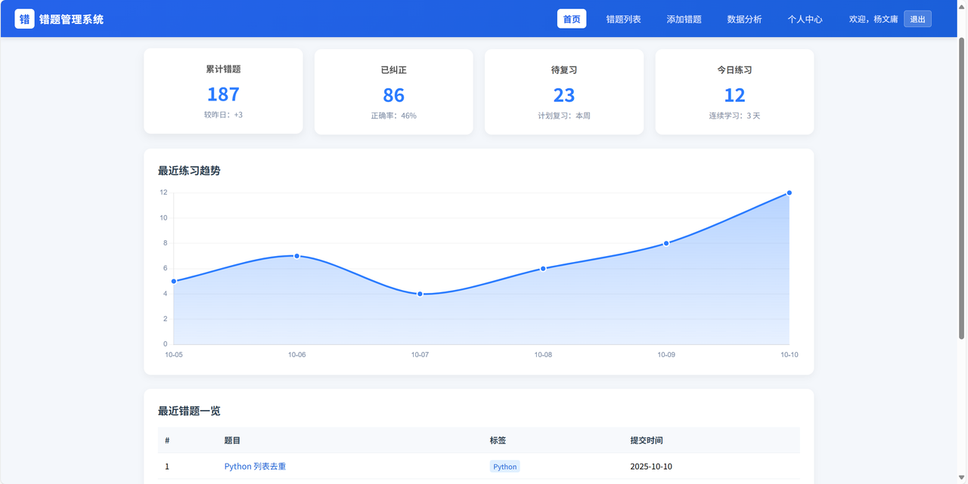The image size is (968, 484).
Task: Click the 10-08 data point on chart
Action: pos(543,269)
